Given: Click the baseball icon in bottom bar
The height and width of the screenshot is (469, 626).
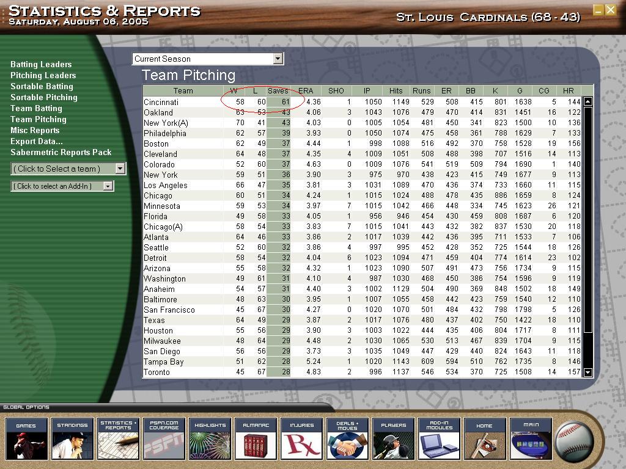Looking at the screenshot, I should pos(575,442).
